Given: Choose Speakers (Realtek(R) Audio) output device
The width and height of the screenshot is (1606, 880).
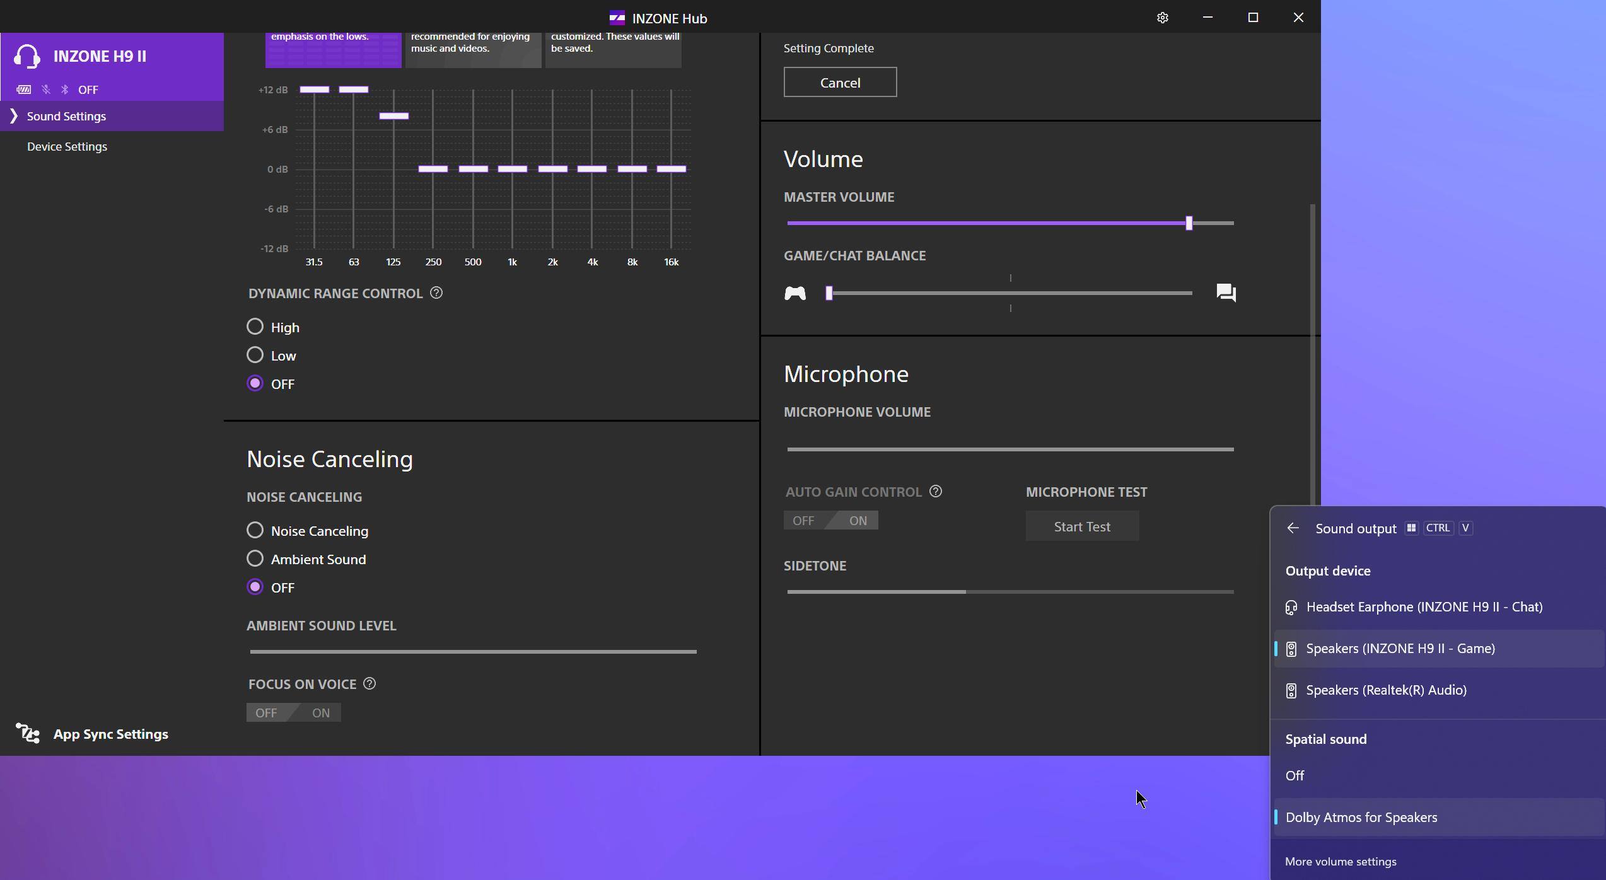Looking at the screenshot, I should [1386, 690].
